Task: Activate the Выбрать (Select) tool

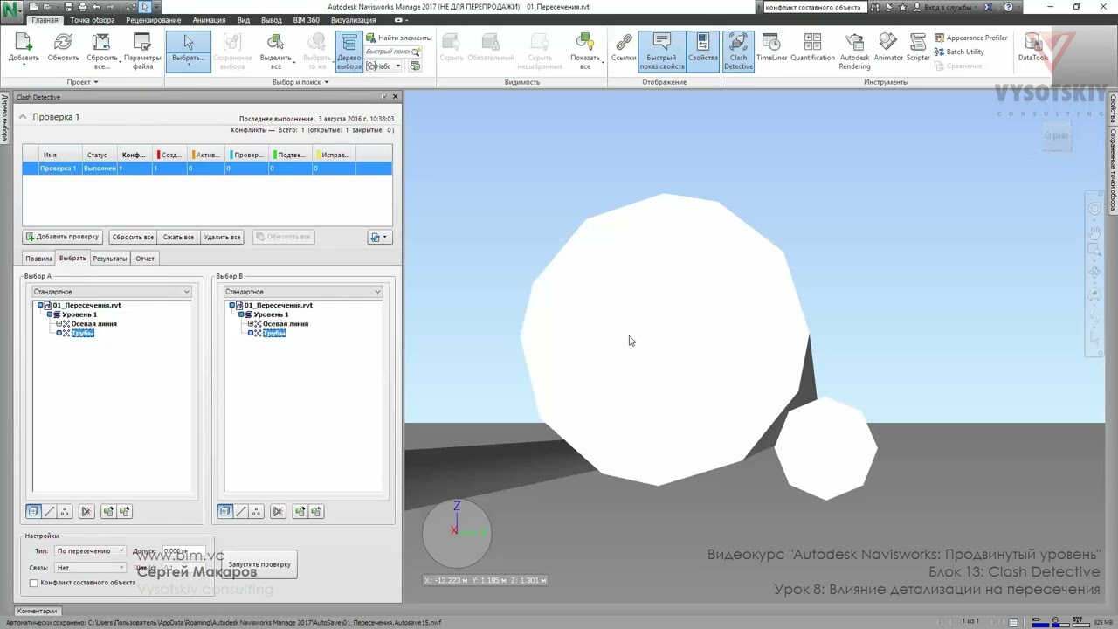Action: coord(188,51)
